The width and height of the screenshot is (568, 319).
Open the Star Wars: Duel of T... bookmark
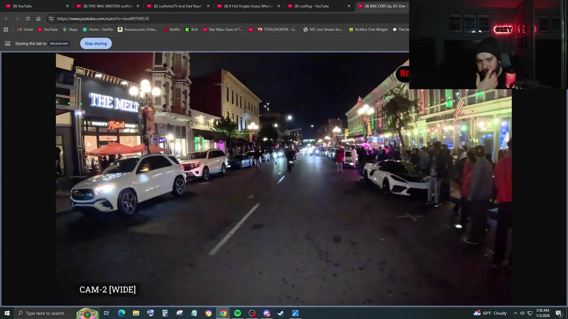click(223, 30)
